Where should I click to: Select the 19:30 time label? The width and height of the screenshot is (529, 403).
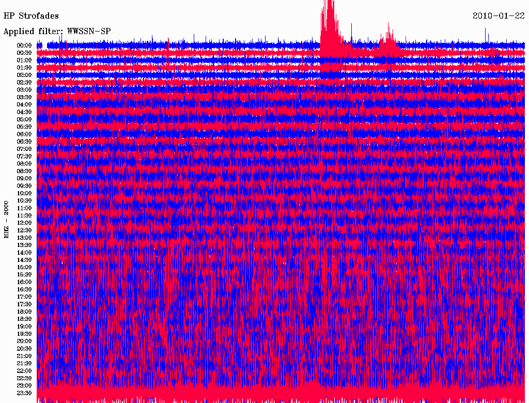click(x=24, y=334)
